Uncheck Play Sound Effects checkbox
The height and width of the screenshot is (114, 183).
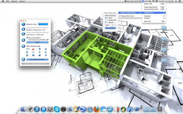27,38
